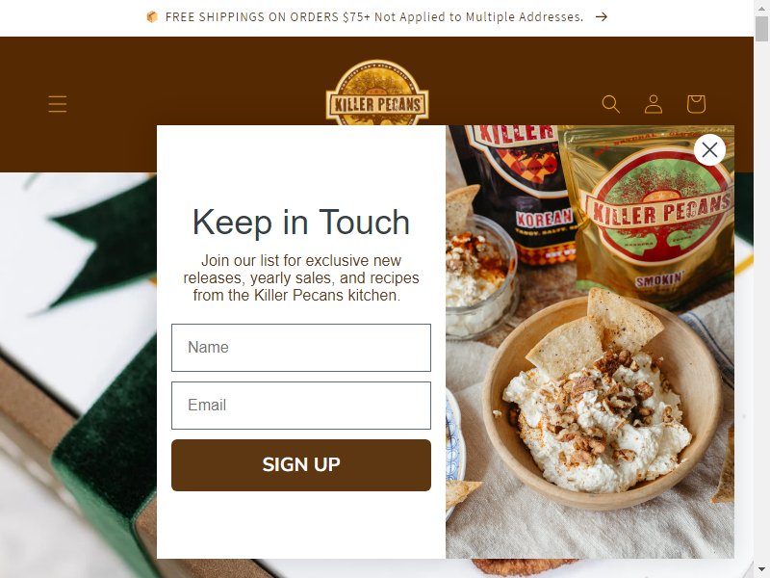Focus the Email input field
Viewport: 770px width, 578px height.
(301, 406)
